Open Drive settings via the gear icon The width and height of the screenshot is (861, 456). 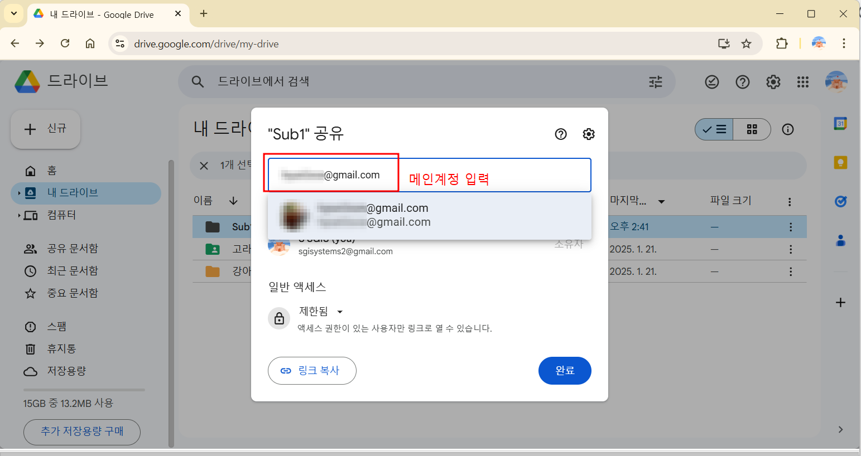tap(773, 81)
